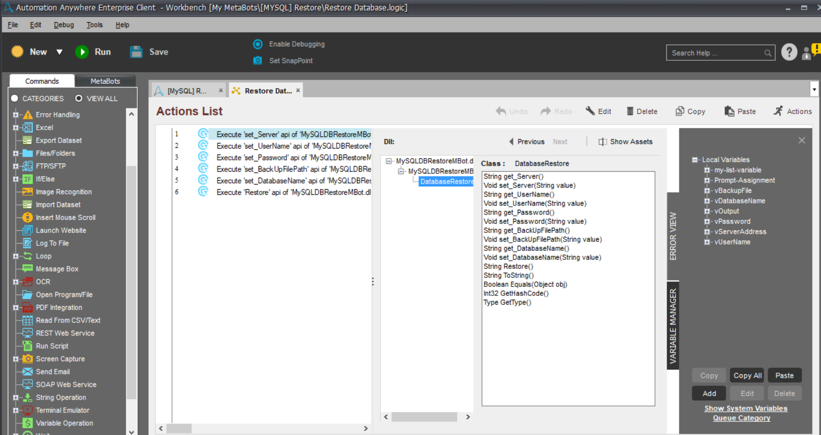
Task: Select the VIEW ALL radio button
Action: pyautogui.click(x=79, y=98)
